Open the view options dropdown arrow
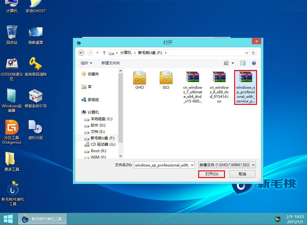 (233, 63)
